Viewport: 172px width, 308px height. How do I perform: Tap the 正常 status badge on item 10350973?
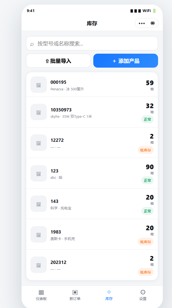pos(147,119)
